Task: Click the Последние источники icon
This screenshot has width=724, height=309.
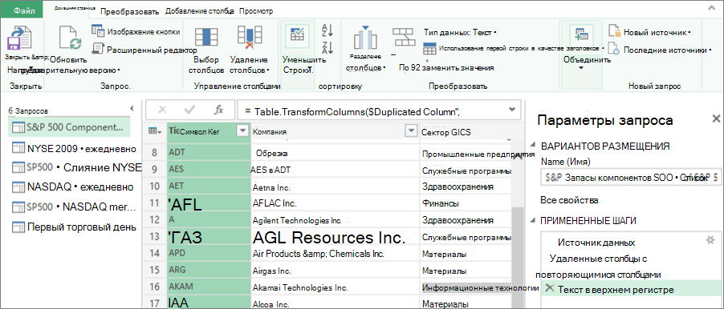Action: click(614, 48)
